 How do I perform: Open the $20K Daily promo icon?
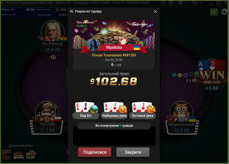point(6,155)
